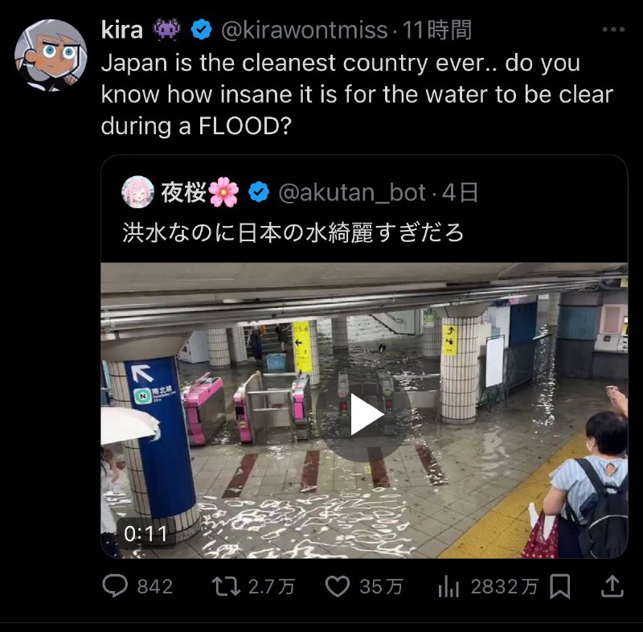
Task: Tap the repost icon with 2.7万
Action: pos(226,586)
